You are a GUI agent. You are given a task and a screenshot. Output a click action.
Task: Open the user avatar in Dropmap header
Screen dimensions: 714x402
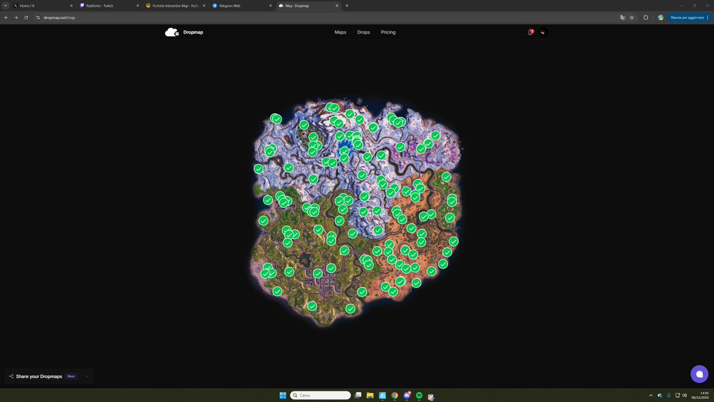(543, 32)
